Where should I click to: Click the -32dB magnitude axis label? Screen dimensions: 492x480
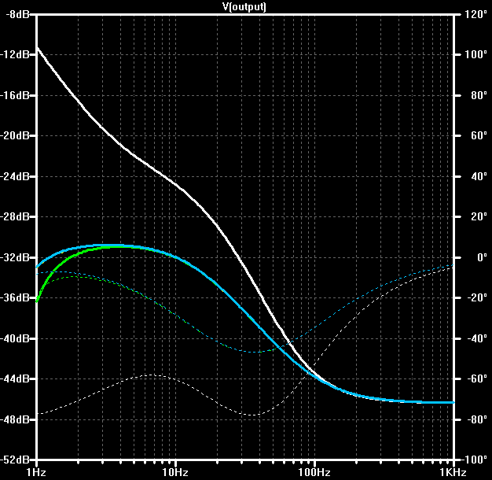16,257
